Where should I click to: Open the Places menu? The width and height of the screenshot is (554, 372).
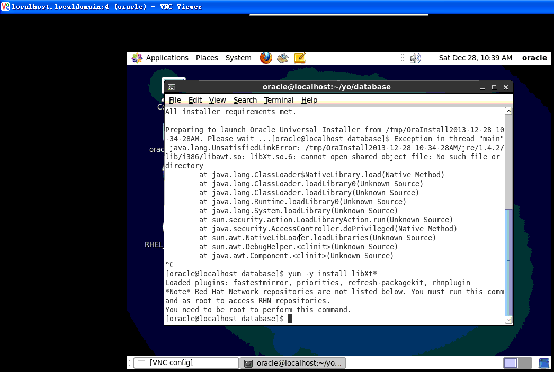[207, 58]
